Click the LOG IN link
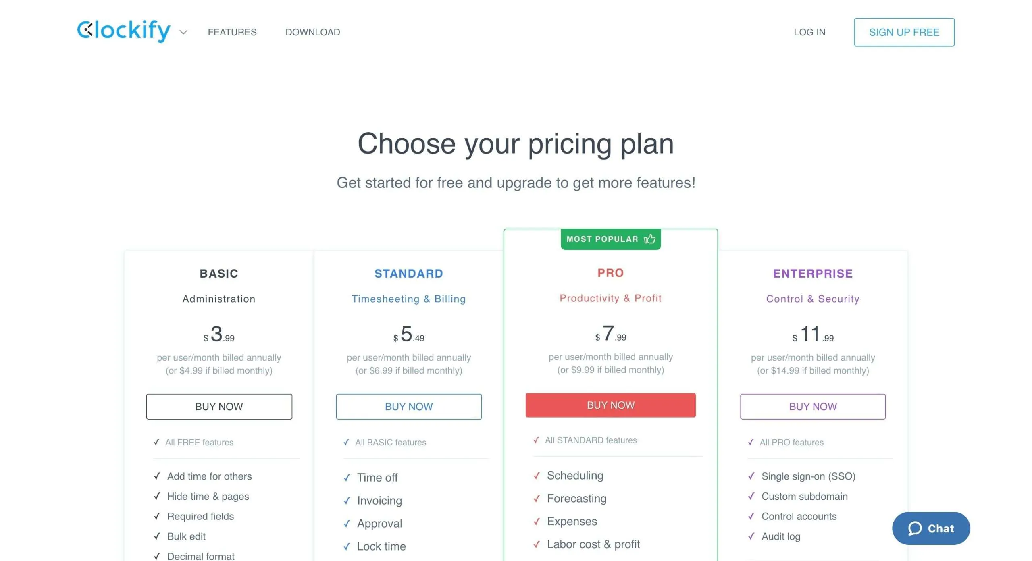 (809, 32)
